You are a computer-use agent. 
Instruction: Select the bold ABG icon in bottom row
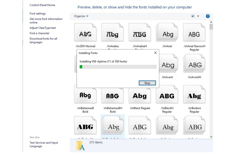coord(85,125)
